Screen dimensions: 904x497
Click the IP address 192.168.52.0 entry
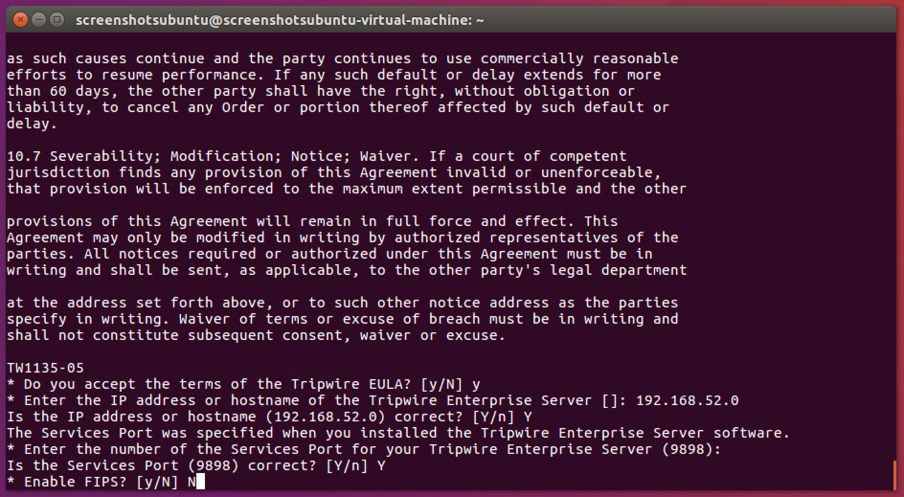(x=687, y=400)
